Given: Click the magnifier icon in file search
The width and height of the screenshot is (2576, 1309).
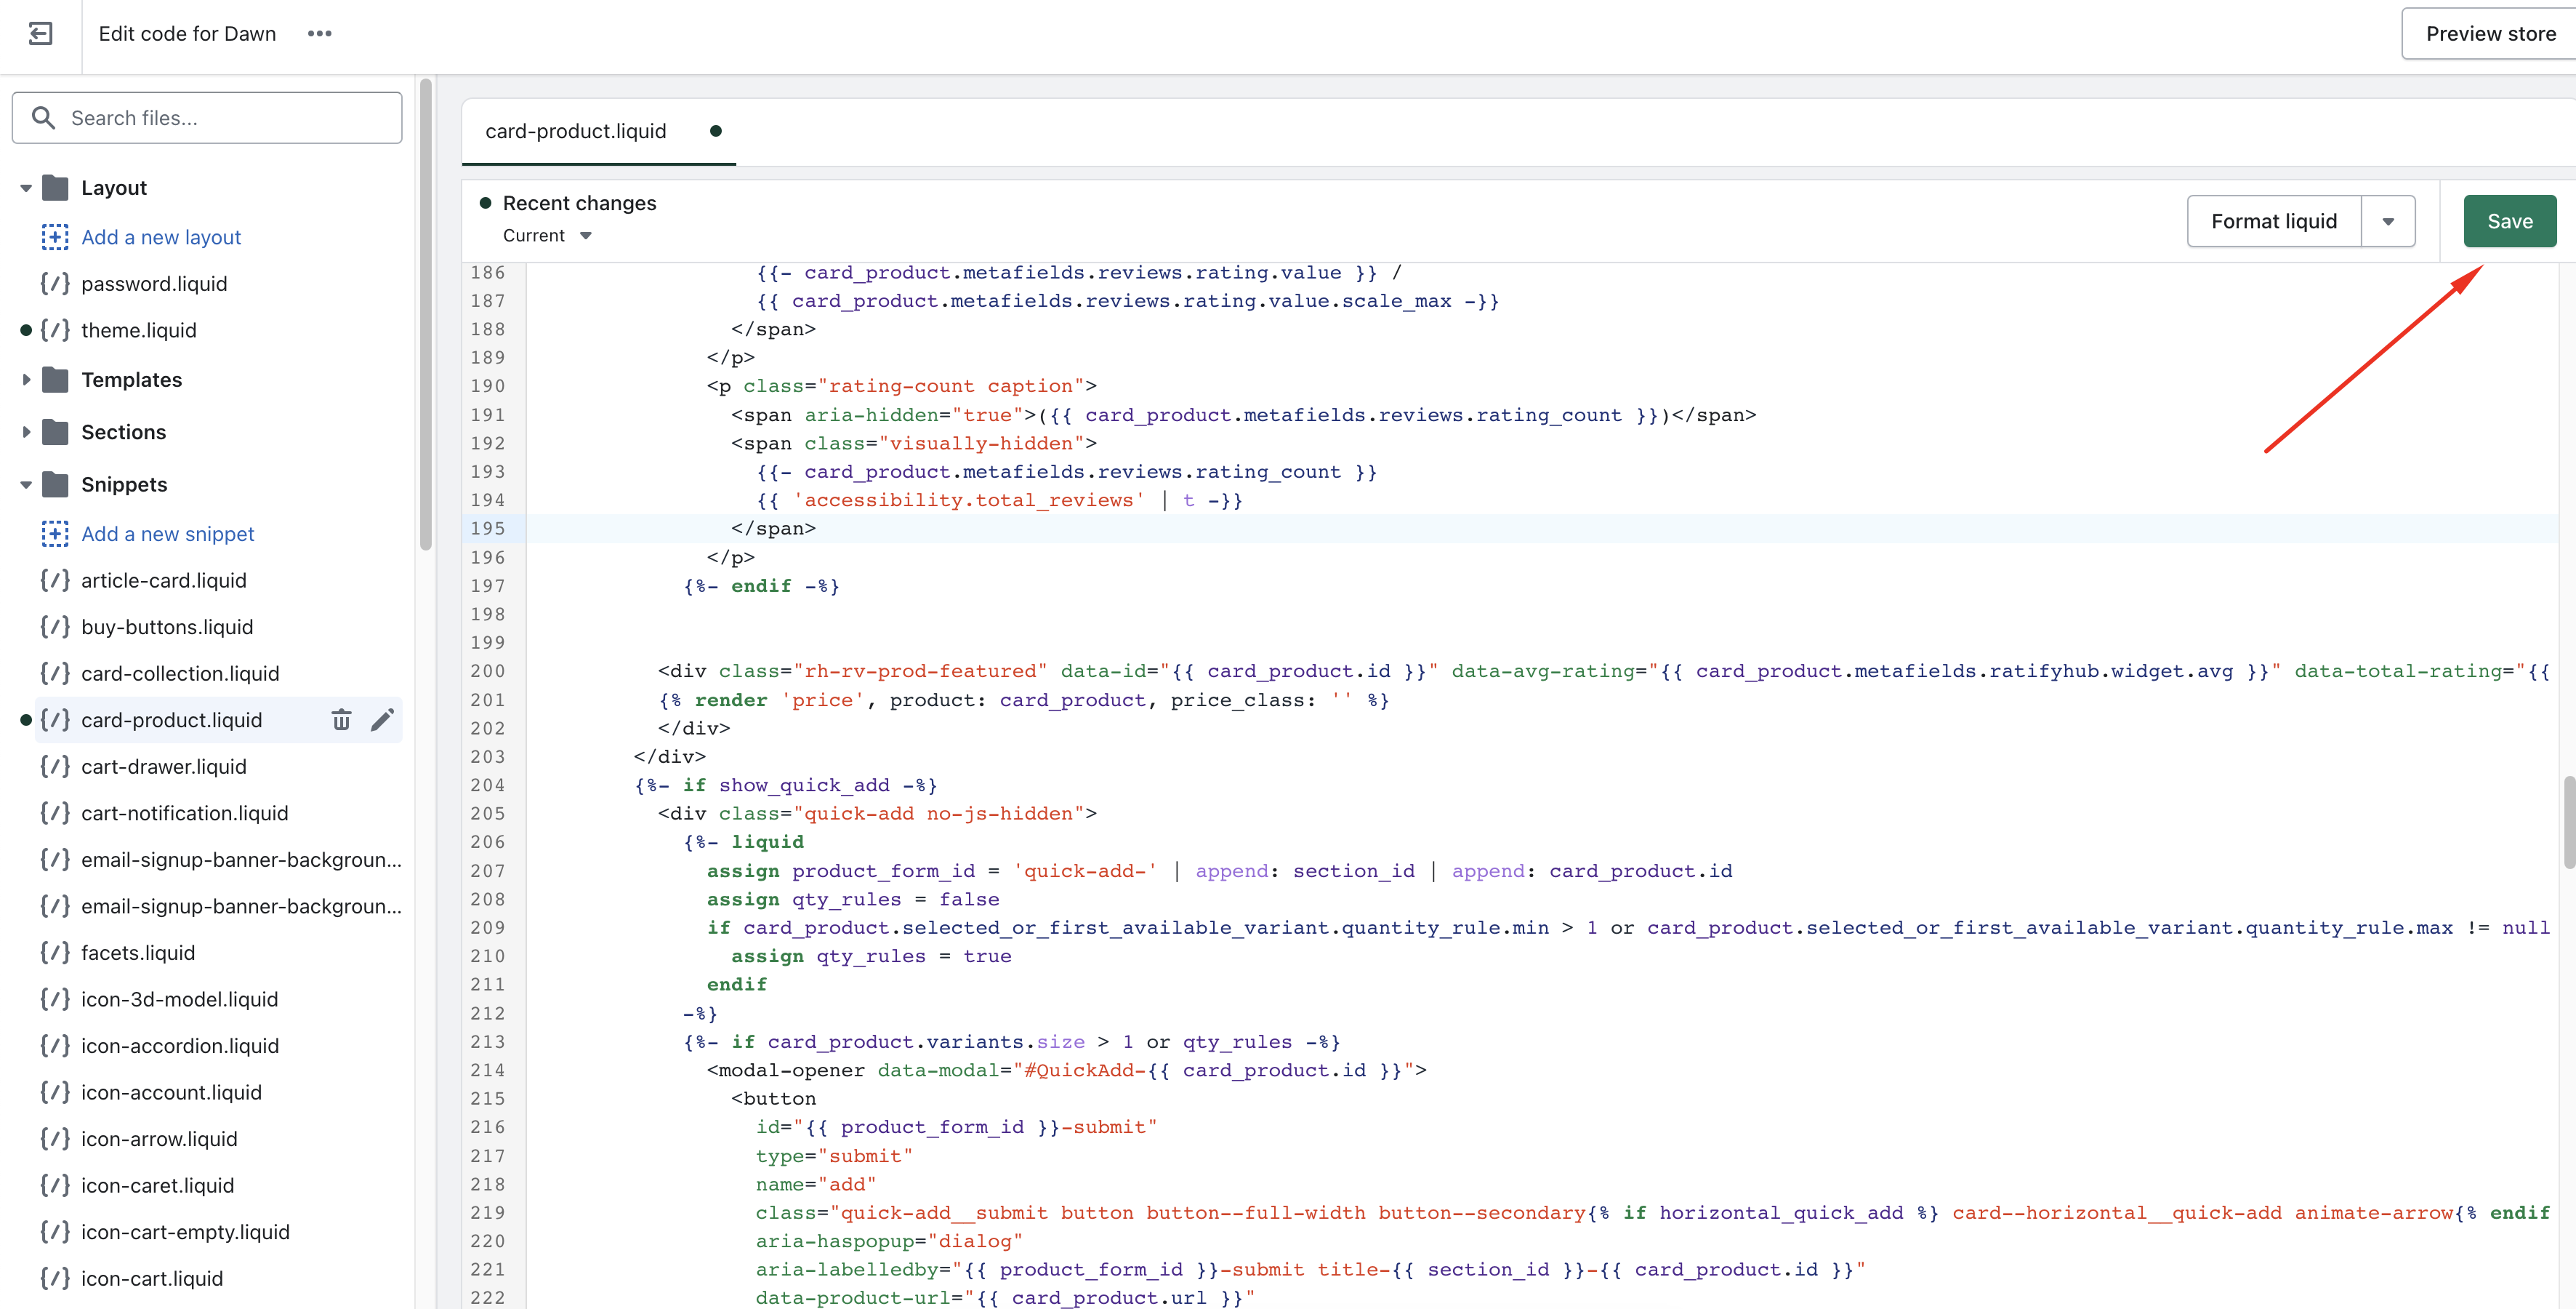Looking at the screenshot, I should 43,118.
